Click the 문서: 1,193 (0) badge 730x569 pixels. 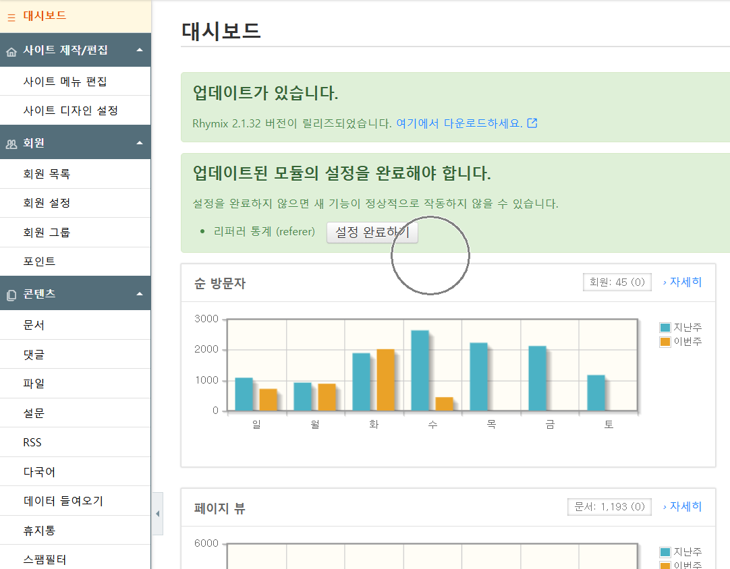[x=609, y=507]
